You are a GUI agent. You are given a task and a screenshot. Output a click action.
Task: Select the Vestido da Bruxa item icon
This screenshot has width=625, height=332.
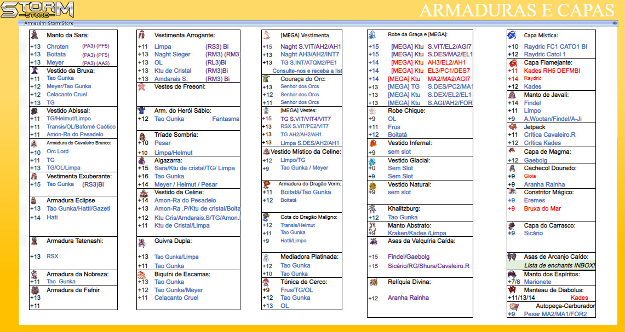point(35,71)
